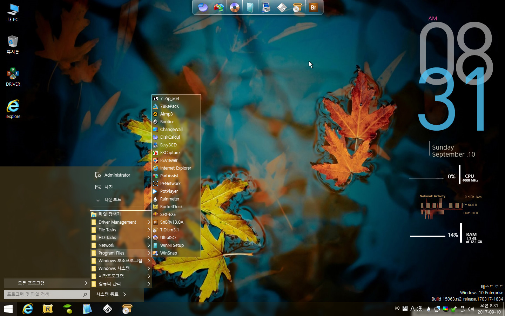Select WinSnap in the programs submenu
505x316 pixels.
(176, 253)
